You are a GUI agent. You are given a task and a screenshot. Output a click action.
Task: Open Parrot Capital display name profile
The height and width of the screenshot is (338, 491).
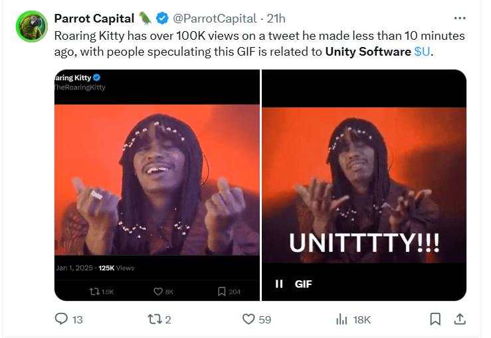tap(94, 19)
